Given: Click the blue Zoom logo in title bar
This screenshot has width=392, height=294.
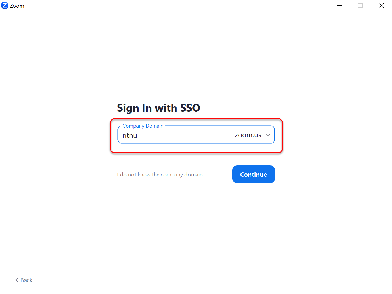Looking at the screenshot, I should point(5,6).
